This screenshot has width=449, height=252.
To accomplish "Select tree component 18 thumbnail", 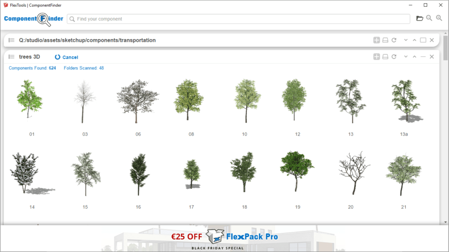I will (244, 172).
